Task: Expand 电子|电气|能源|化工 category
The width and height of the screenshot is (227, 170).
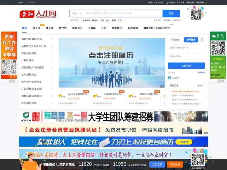Action: [37, 82]
